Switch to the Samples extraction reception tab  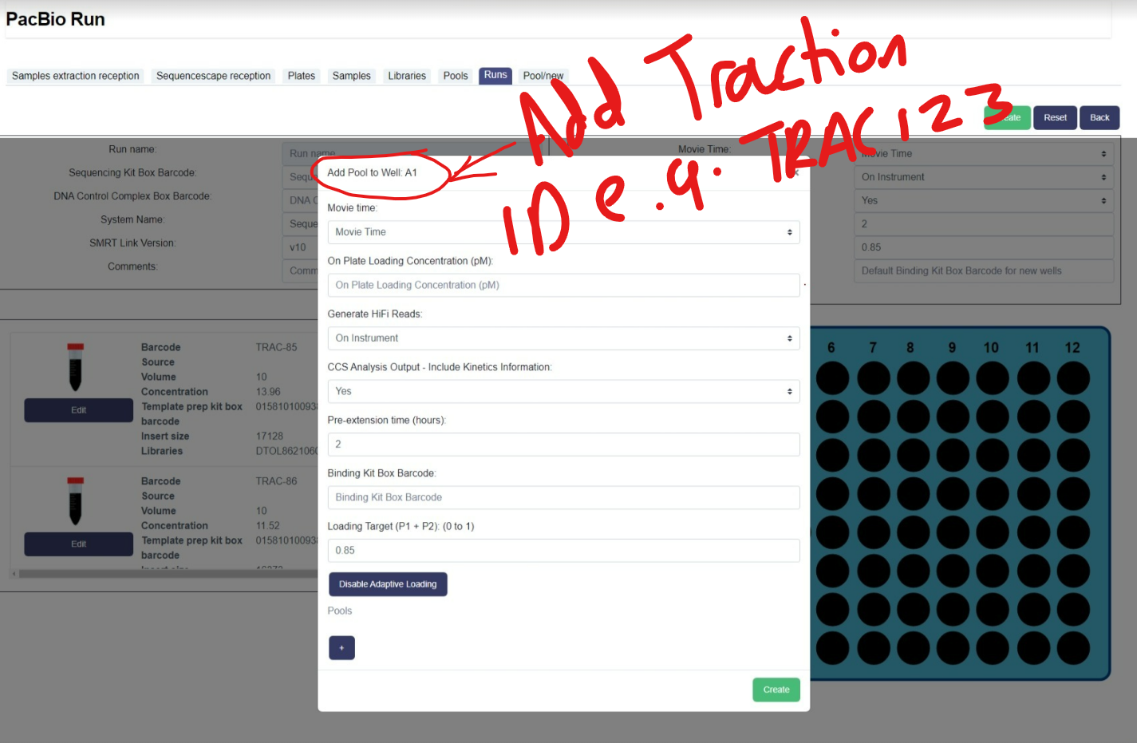coord(75,75)
